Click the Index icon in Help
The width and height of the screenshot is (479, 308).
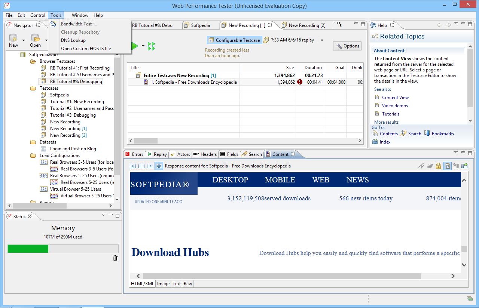coord(375,142)
